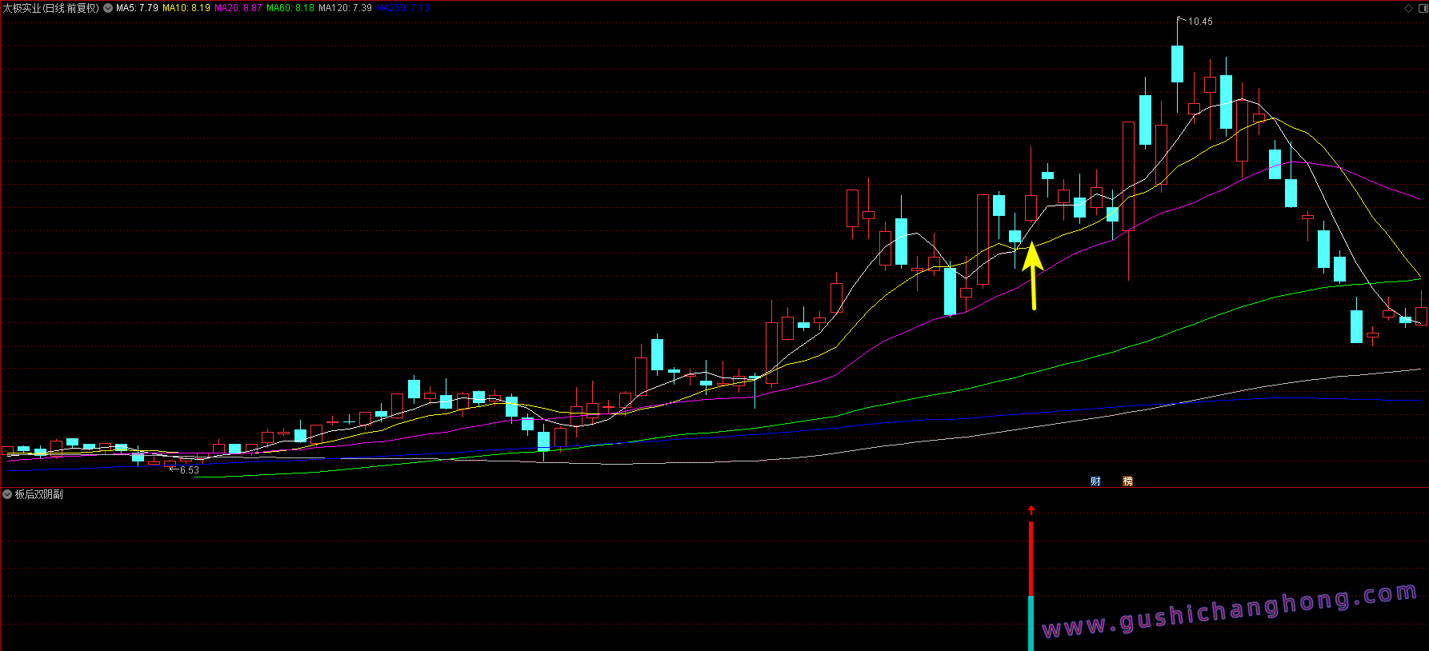Click the diamond icon at chart top-right
This screenshot has width=1429, height=651.
pyautogui.click(x=1408, y=8)
